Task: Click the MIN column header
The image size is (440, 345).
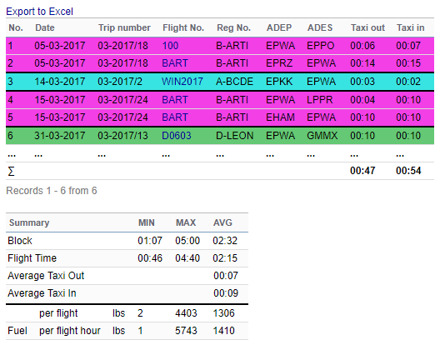Action: pyautogui.click(x=147, y=222)
